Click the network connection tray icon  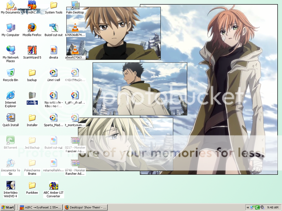click(x=252, y=207)
